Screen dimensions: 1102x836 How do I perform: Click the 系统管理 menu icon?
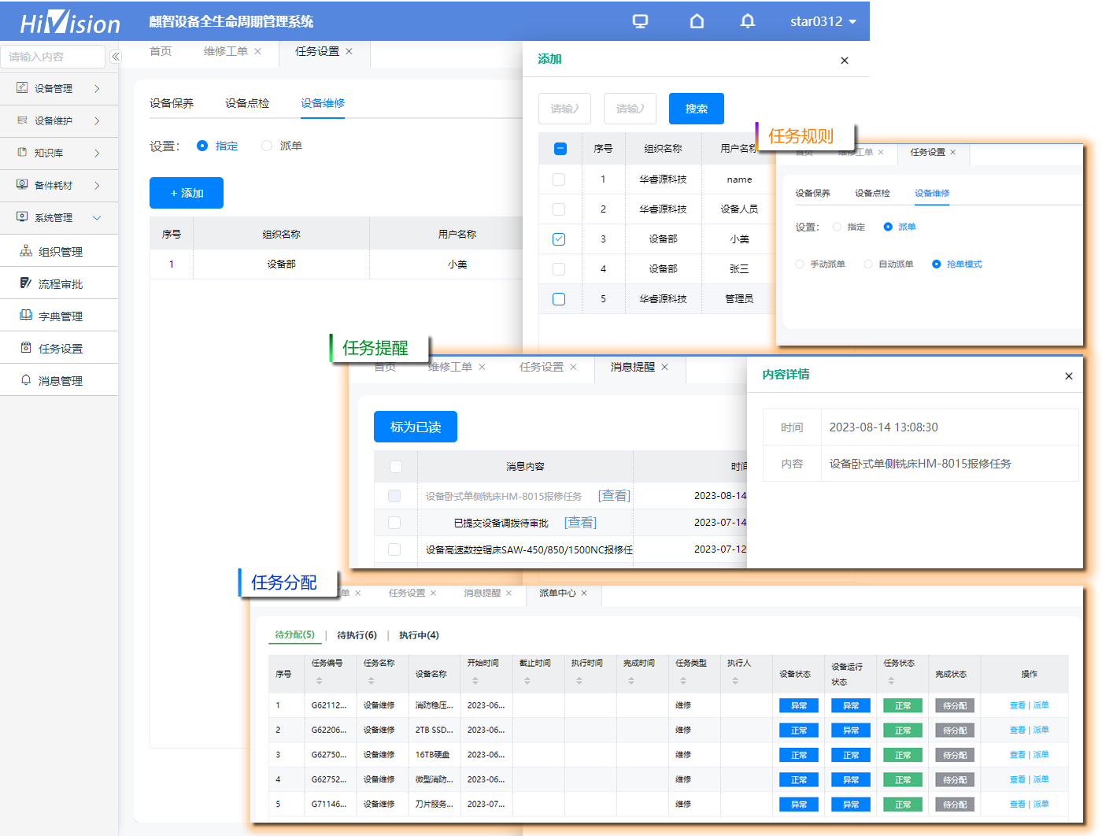[22, 217]
